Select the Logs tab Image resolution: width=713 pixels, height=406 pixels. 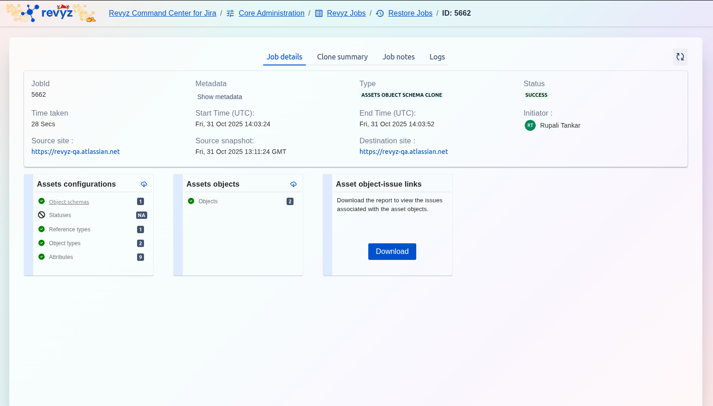coord(437,57)
